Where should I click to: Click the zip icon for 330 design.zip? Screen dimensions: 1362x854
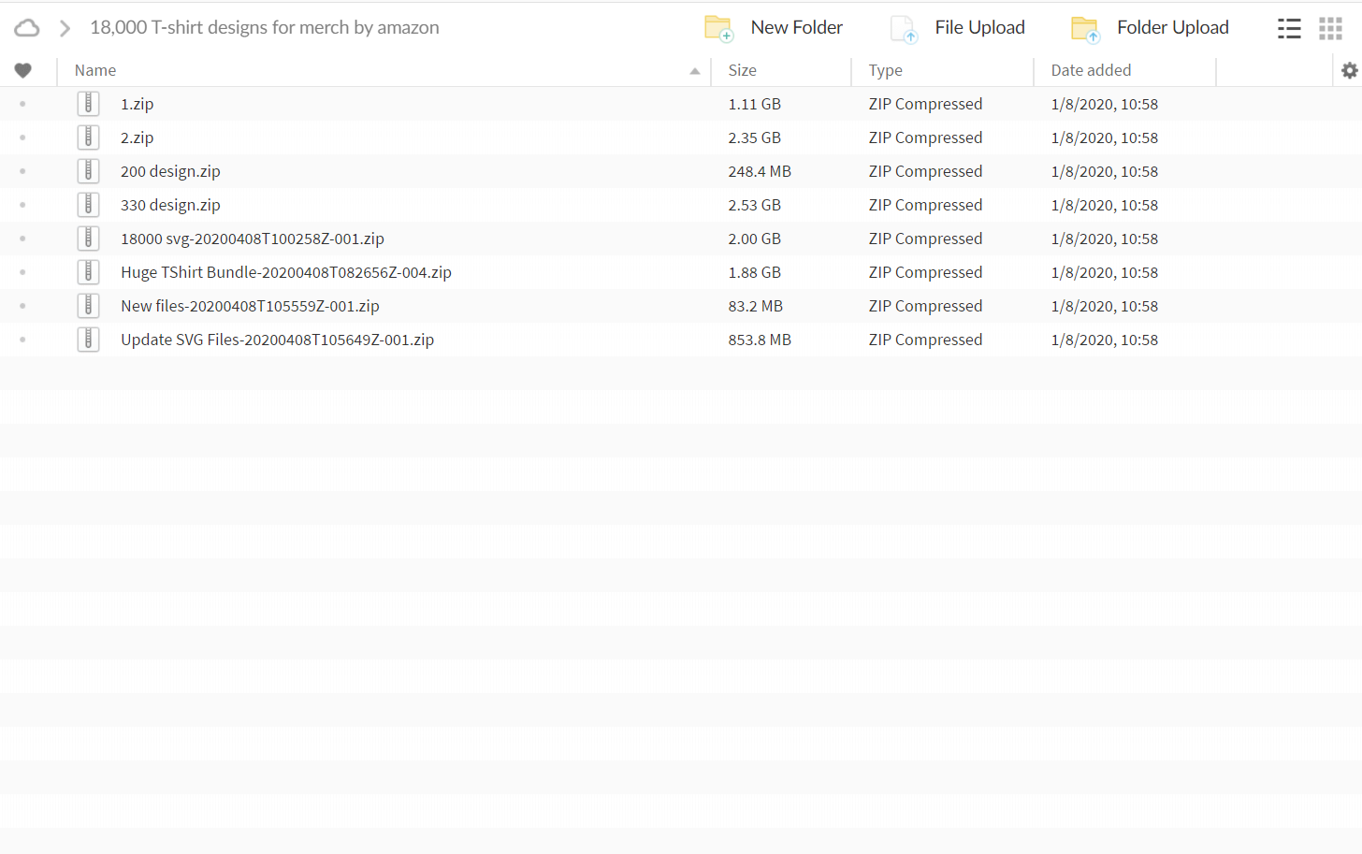(88, 205)
